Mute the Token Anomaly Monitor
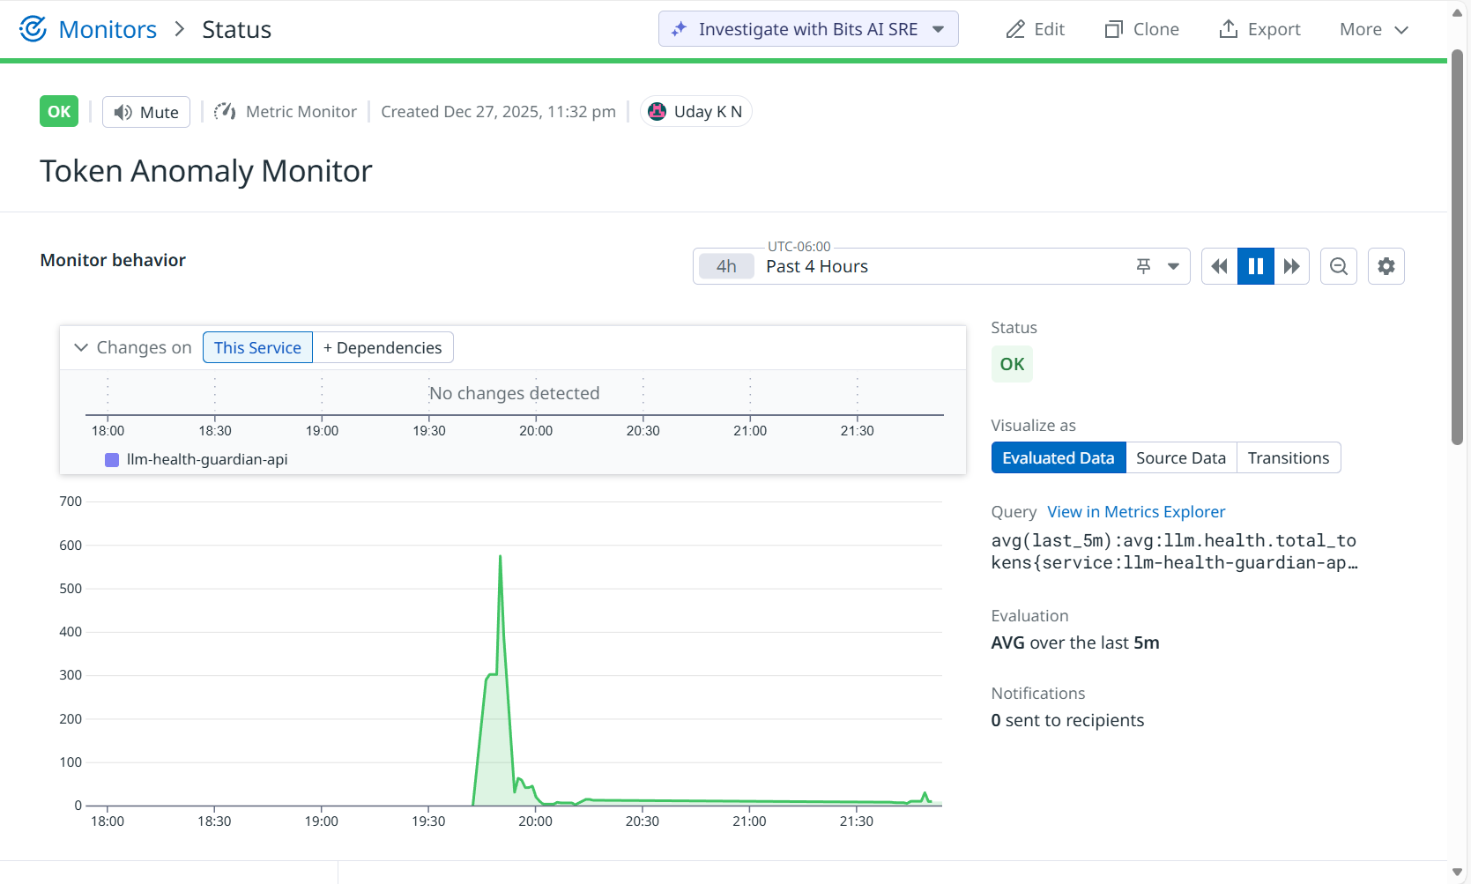The width and height of the screenshot is (1471, 884). pyautogui.click(x=146, y=112)
